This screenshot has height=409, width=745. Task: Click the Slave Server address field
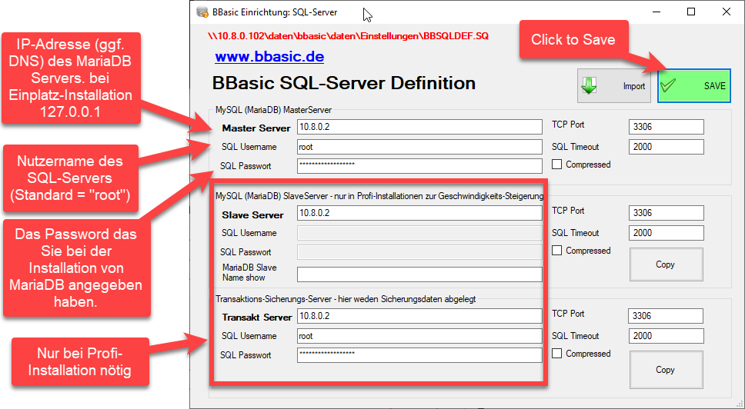419,212
